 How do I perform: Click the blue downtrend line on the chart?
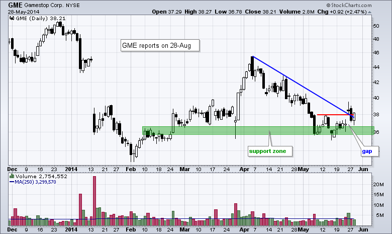[303, 87]
